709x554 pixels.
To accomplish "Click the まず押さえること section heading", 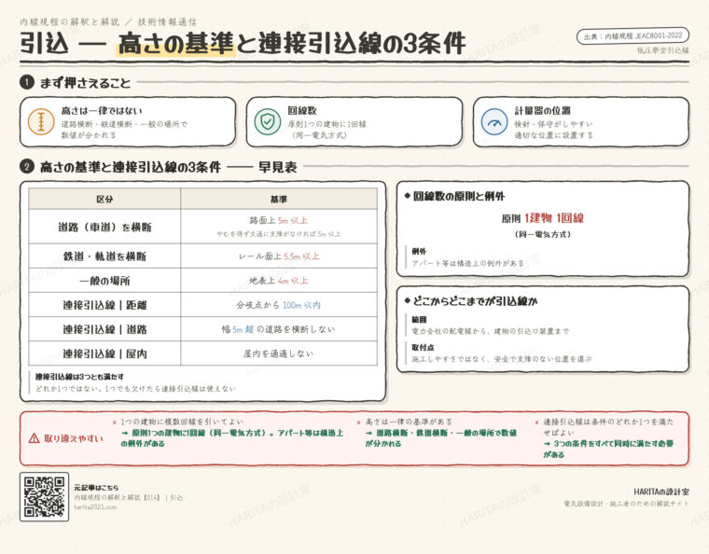I will tap(85, 83).
